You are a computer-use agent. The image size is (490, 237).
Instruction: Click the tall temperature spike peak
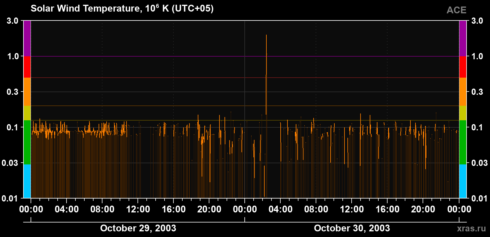click(x=266, y=35)
